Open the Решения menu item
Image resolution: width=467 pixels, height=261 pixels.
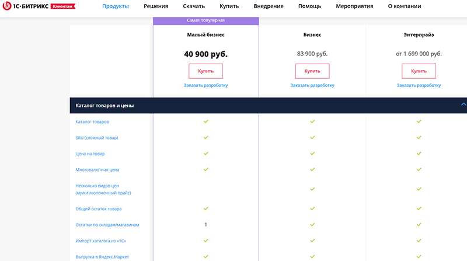pyautogui.click(x=156, y=6)
